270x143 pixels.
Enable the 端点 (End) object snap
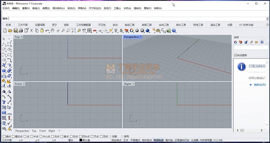(x=4, y=136)
